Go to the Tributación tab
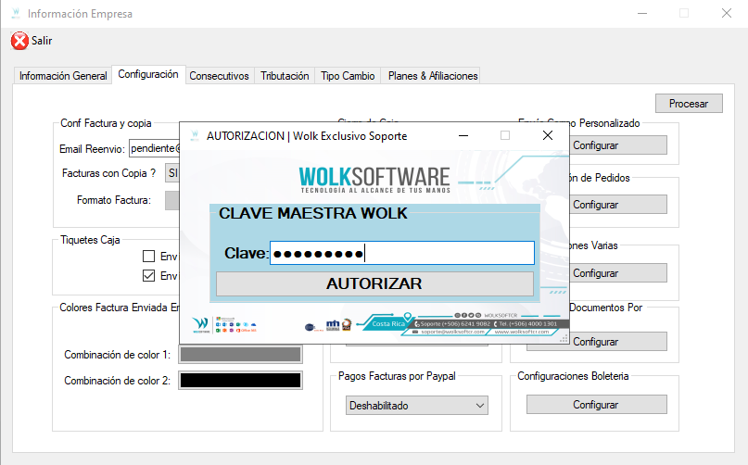 [285, 76]
